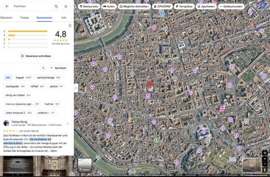Open the account avatar E
The width and height of the screenshot is (270, 177).
[x=263, y=6]
